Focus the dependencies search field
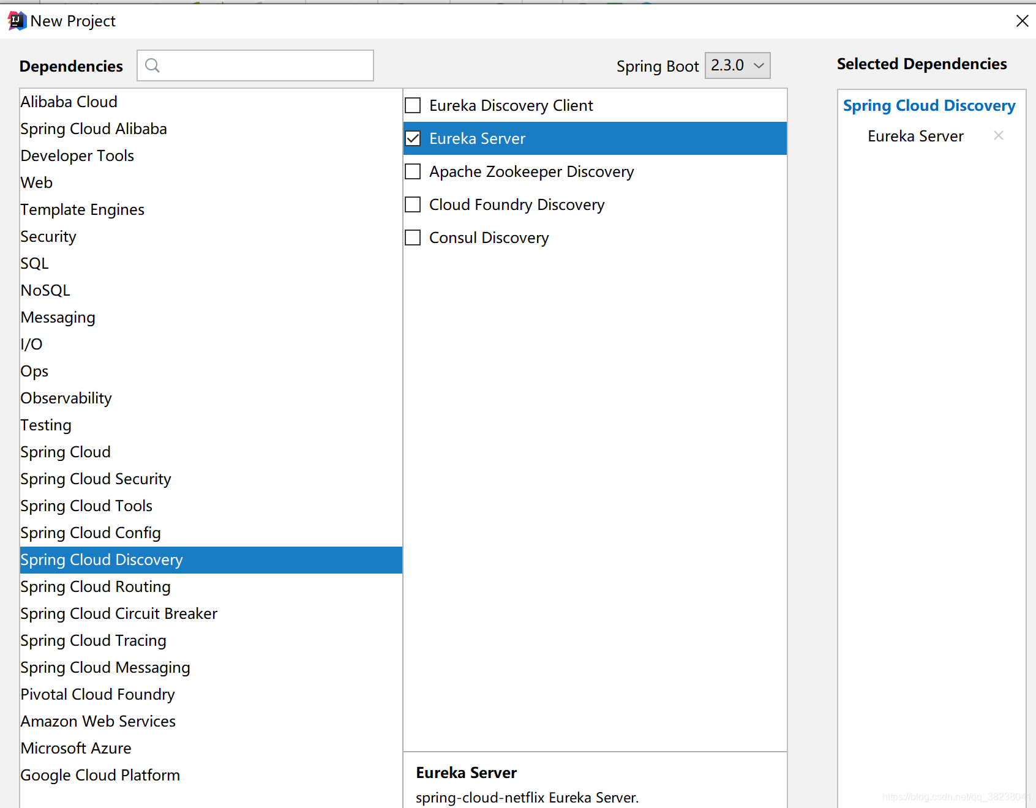 click(x=255, y=65)
